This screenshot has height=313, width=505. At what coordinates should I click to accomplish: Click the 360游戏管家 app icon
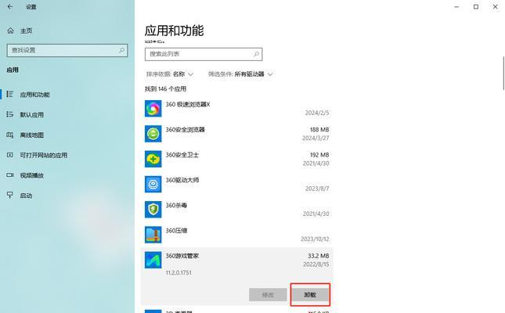(x=153, y=260)
